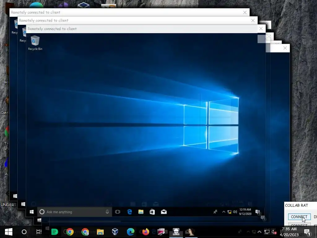
Task: Launch Microsoft Edge on the host taskbar
Action: pyautogui.click(x=131, y=232)
